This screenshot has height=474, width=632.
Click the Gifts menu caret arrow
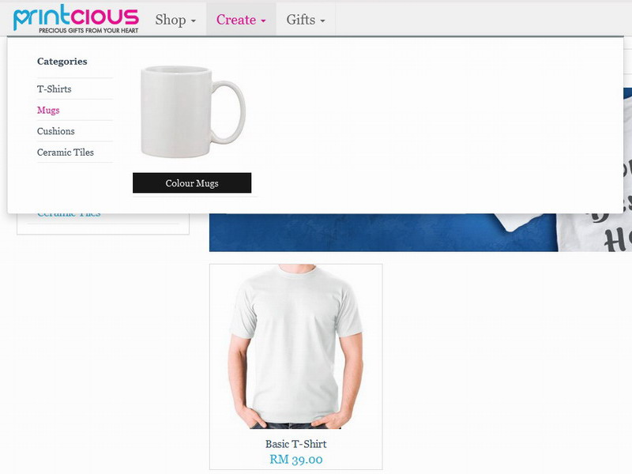click(x=322, y=21)
